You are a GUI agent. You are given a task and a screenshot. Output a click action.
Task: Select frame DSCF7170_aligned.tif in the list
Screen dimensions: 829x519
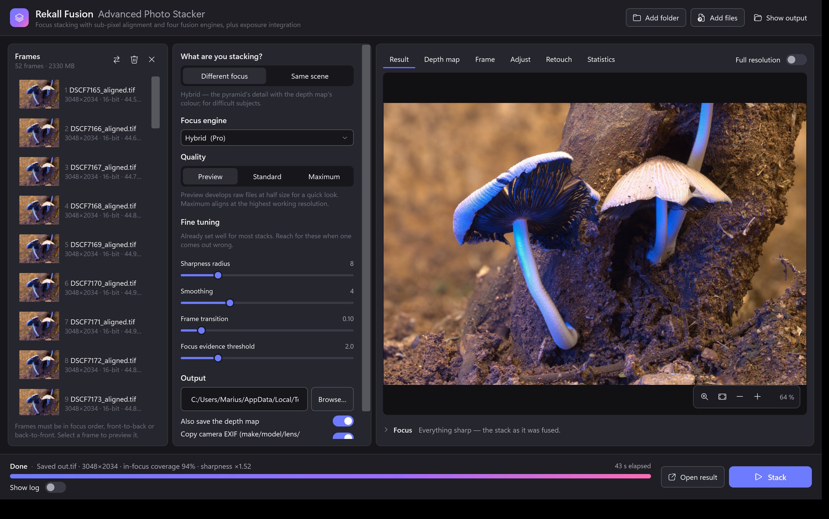coord(83,287)
